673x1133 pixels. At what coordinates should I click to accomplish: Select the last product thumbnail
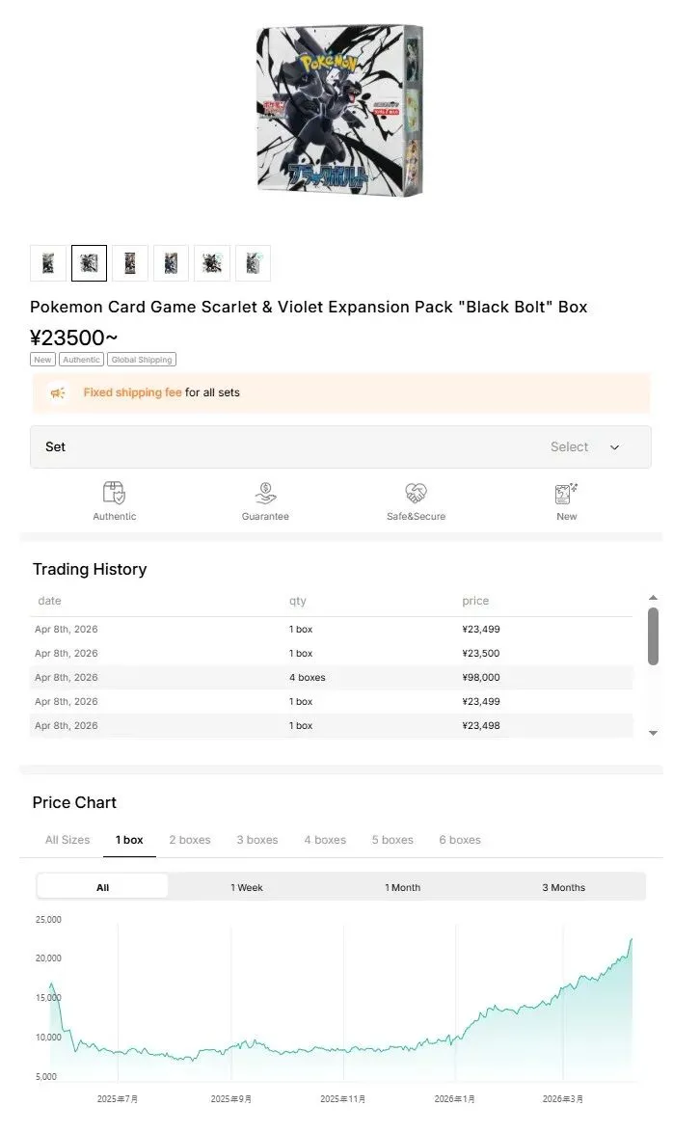tap(253, 263)
